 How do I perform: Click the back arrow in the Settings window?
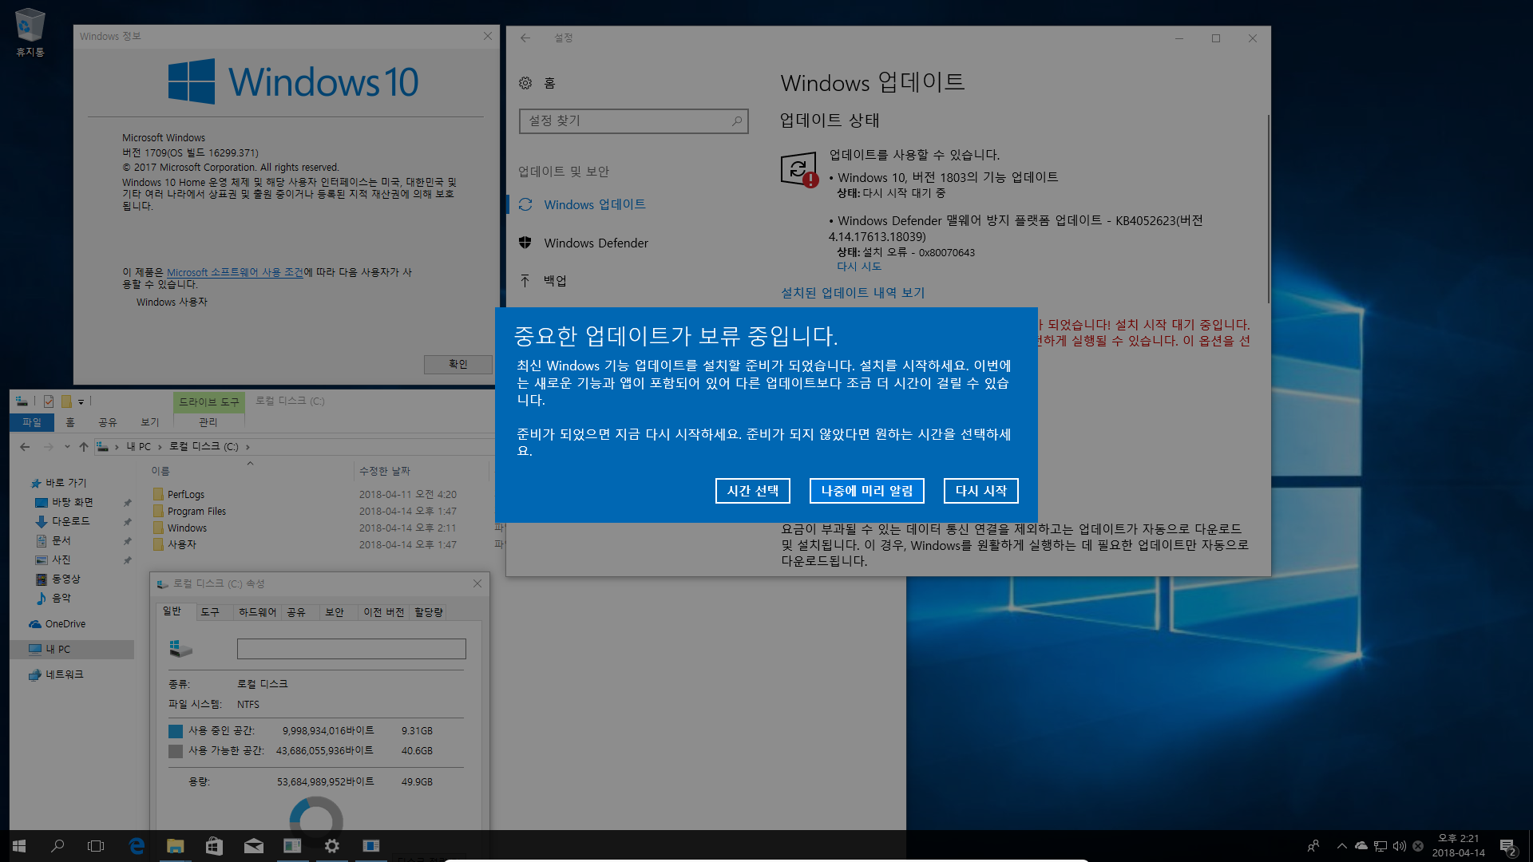(525, 38)
